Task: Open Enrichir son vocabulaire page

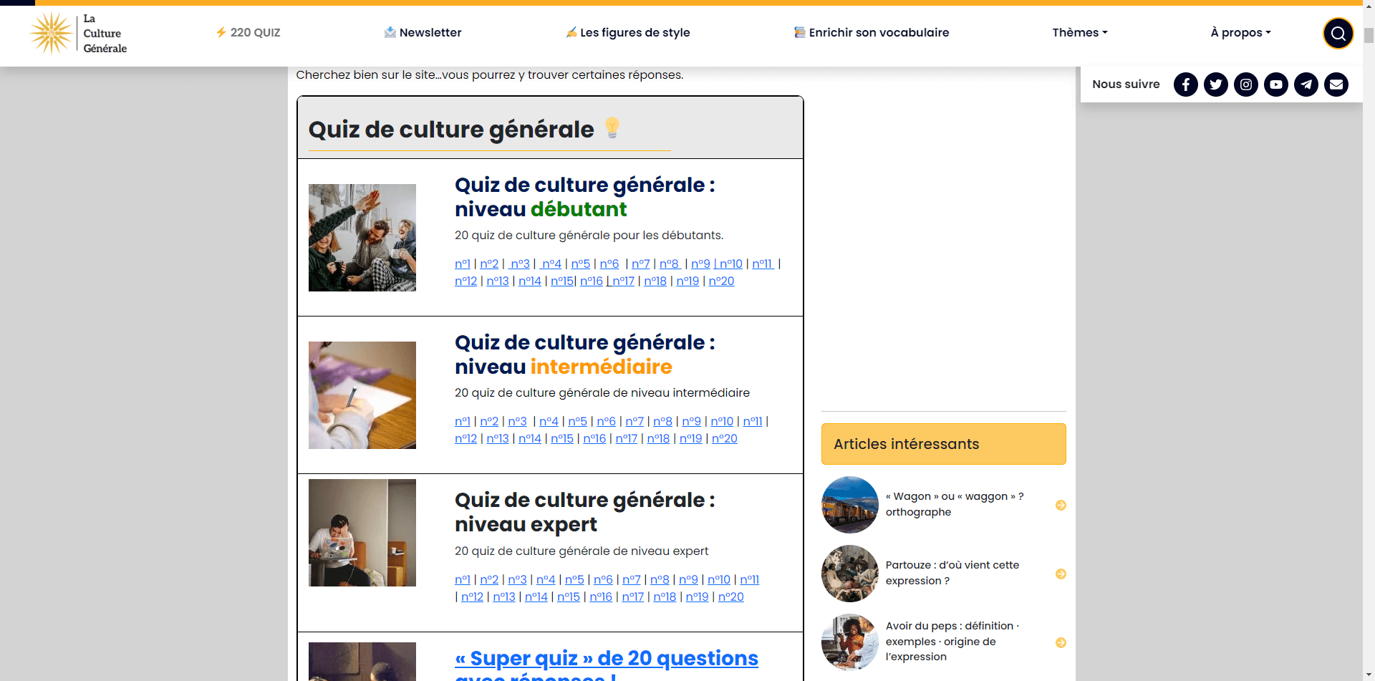Action: [872, 33]
